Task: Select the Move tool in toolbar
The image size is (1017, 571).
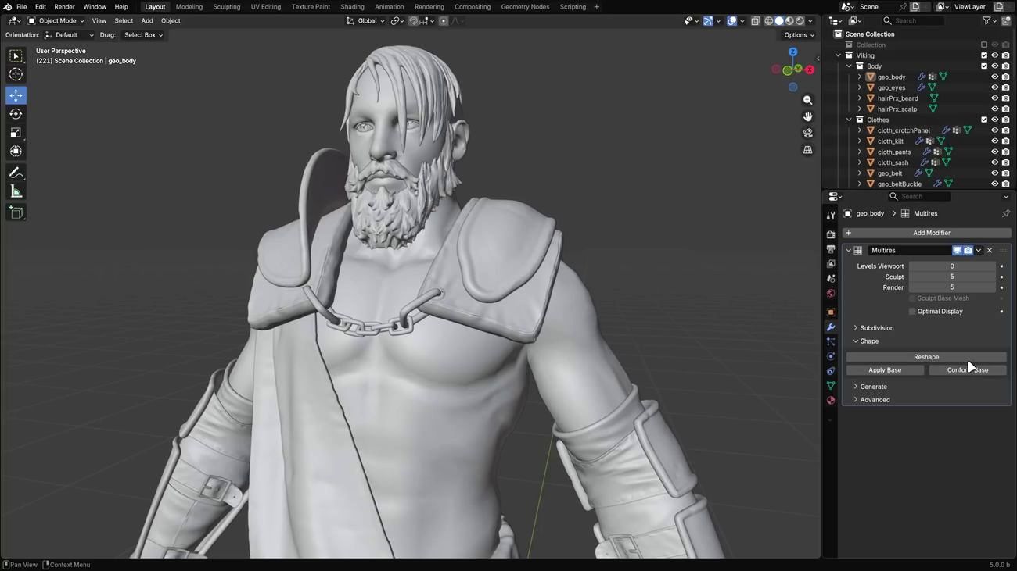Action: (16, 95)
